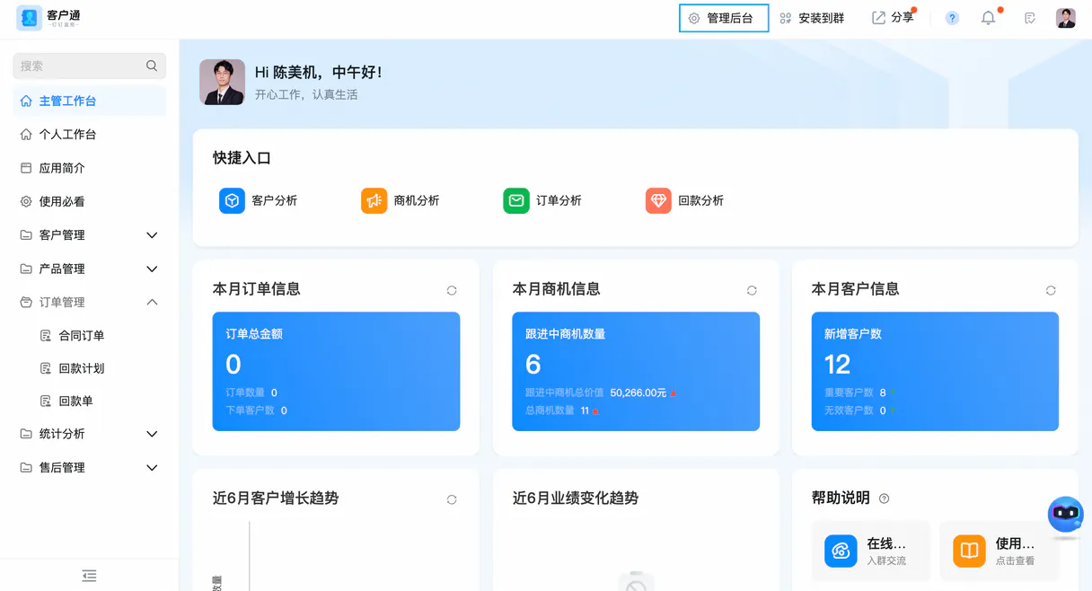
Task: Focus the 搜索 input field
Action: (81, 66)
